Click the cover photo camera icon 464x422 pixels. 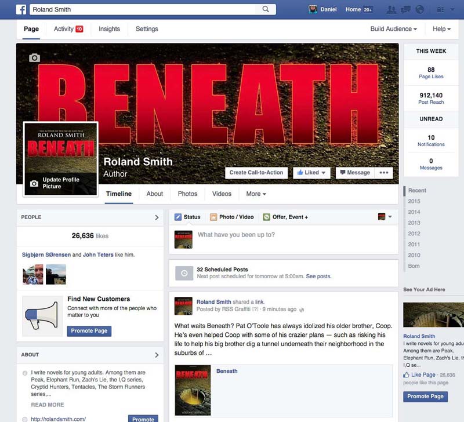pyautogui.click(x=35, y=57)
